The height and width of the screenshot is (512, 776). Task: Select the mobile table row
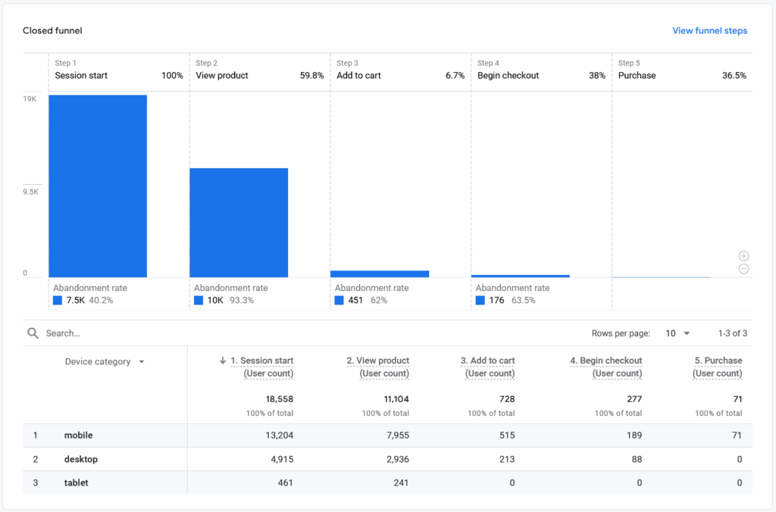click(79, 436)
